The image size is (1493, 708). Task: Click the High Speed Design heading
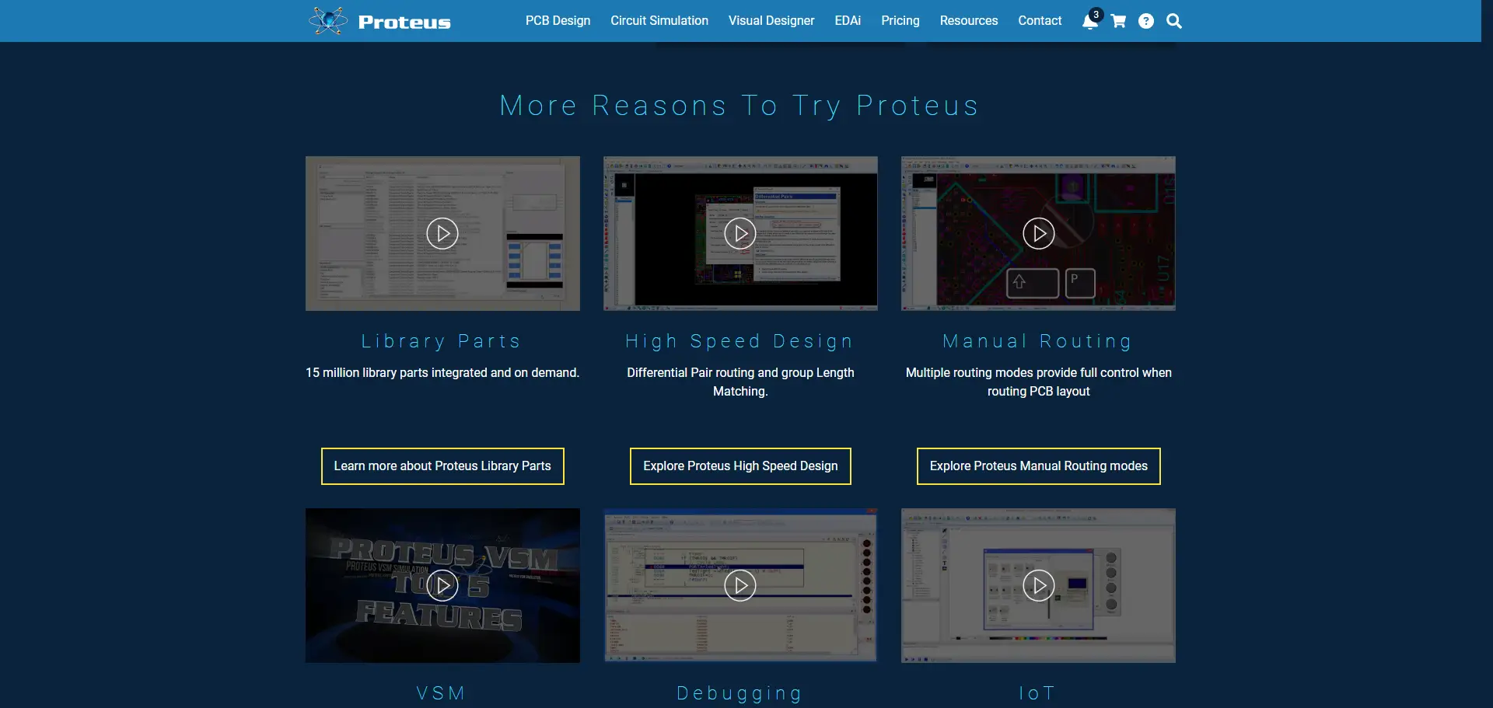pos(740,341)
